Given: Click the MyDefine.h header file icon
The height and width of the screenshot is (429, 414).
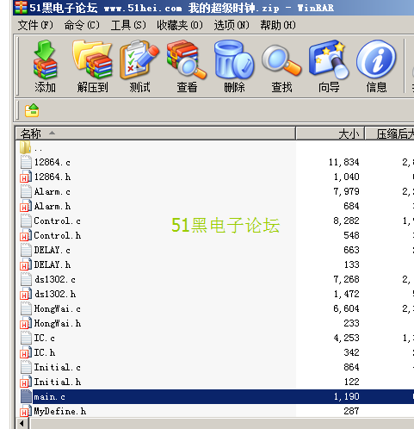Looking at the screenshot, I should [x=26, y=411].
